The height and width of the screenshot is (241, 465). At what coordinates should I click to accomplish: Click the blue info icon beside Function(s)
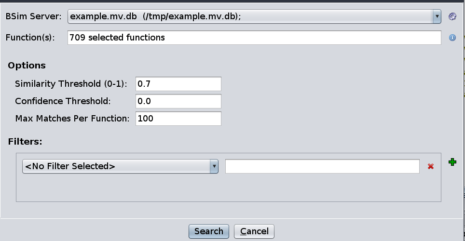coord(452,38)
